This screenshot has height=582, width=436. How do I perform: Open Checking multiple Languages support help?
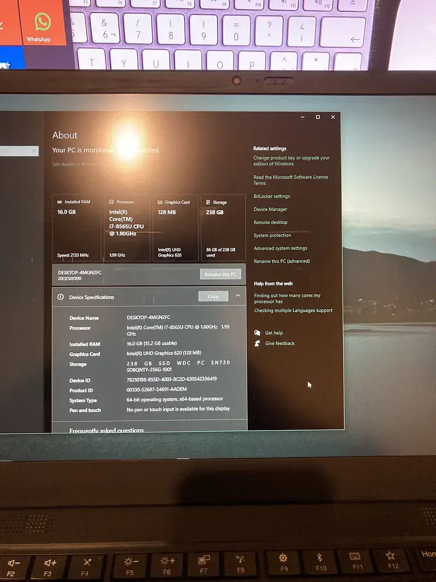click(x=293, y=311)
